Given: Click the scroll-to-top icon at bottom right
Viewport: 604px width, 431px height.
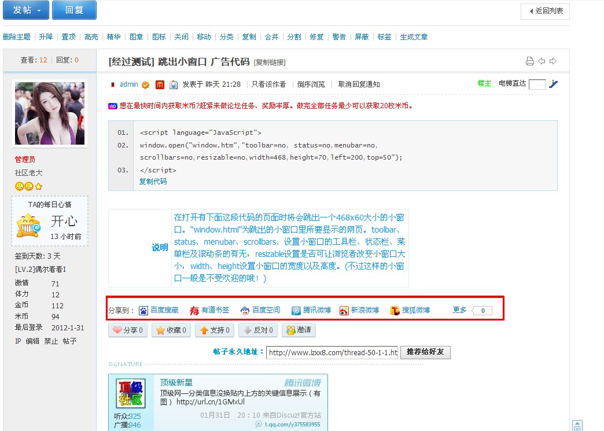Looking at the screenshot, I should point(577,426).
